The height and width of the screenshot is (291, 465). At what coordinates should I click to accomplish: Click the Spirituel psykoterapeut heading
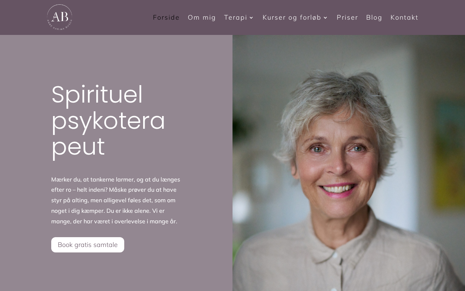tap(108, 121)
